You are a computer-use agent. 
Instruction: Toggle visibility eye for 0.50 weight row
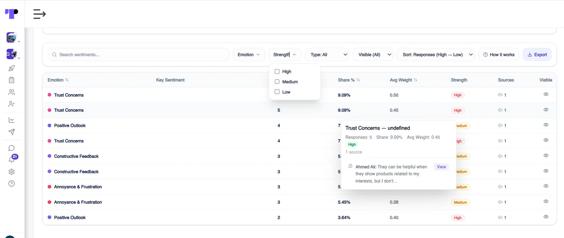[x=546, y=94]
